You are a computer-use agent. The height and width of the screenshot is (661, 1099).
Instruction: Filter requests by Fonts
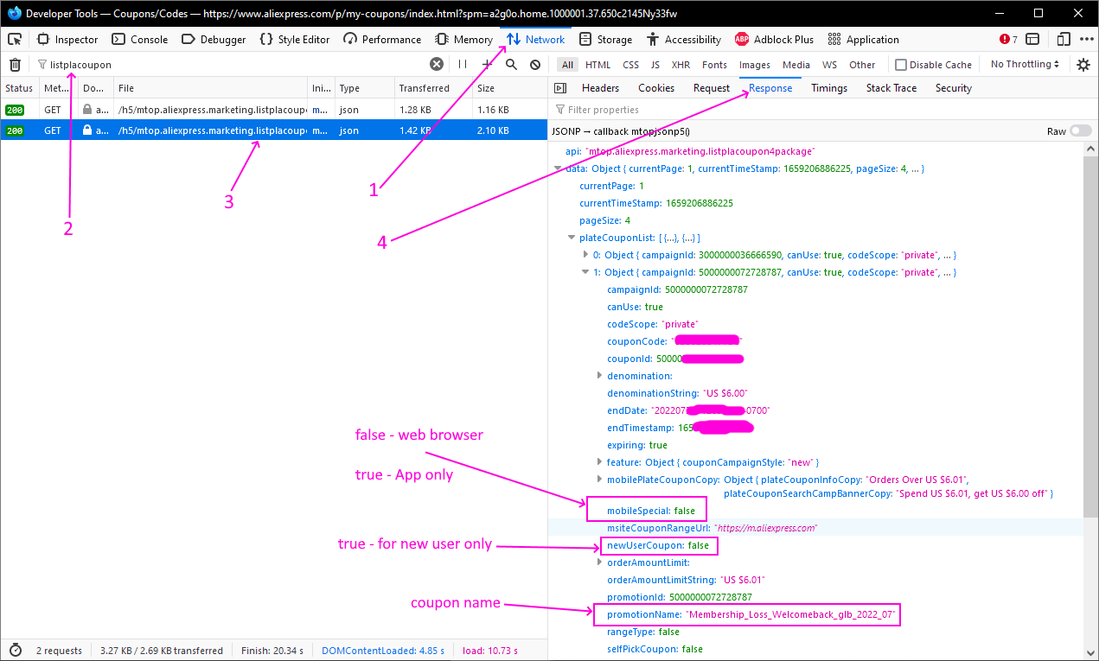714,64
